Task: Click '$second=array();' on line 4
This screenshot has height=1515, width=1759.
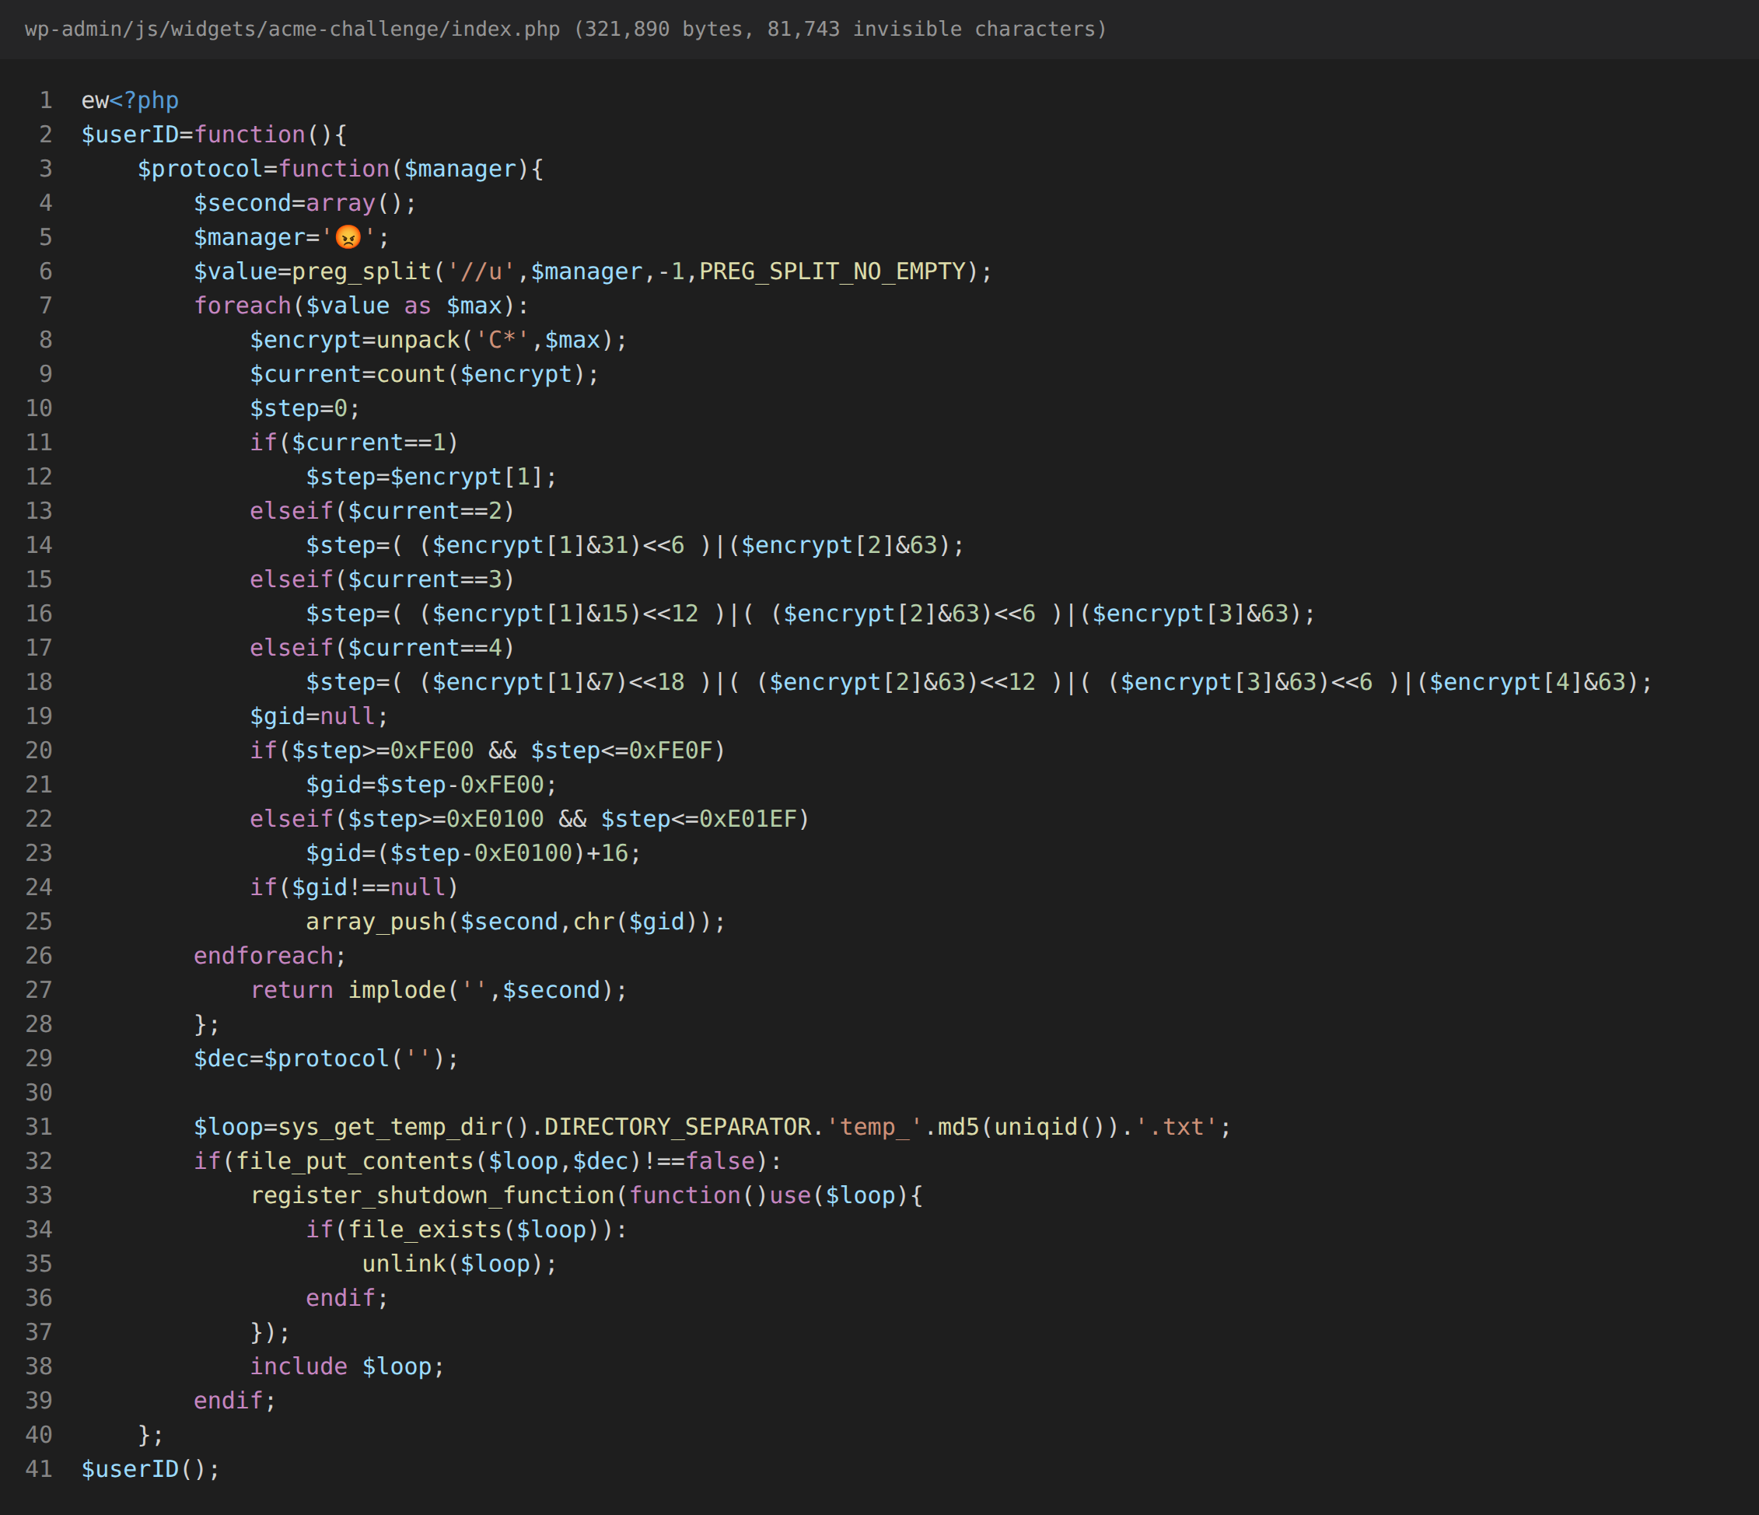Action: pos(306,203)
